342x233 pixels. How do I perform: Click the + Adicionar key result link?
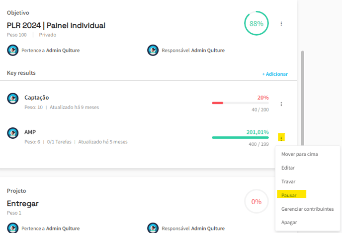point(275,74)
